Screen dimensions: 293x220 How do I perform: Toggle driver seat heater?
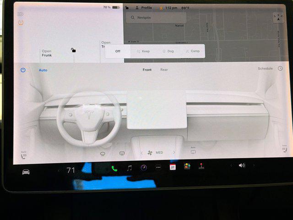[x=24, y=155]
